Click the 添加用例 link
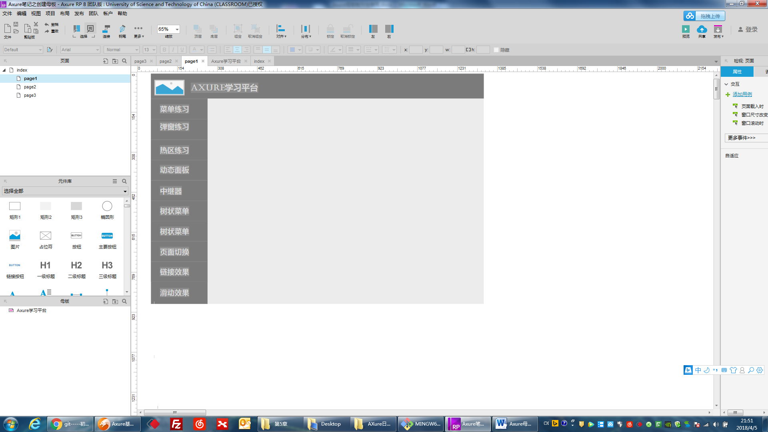The image size is (768, 432). point(742,94)
